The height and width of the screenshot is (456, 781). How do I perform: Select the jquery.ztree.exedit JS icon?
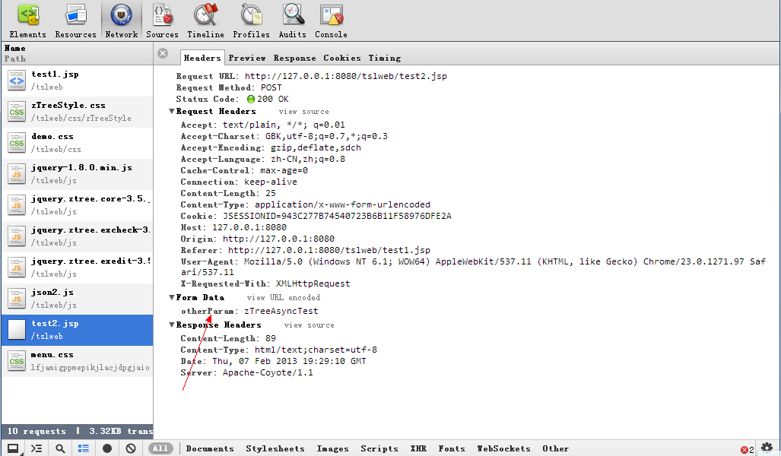pyautogui.click(x=17, y=268)
